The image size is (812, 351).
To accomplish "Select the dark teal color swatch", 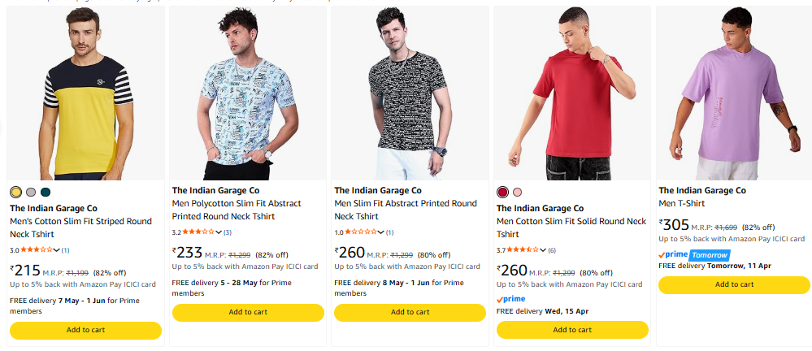I will tap(46, 193).
